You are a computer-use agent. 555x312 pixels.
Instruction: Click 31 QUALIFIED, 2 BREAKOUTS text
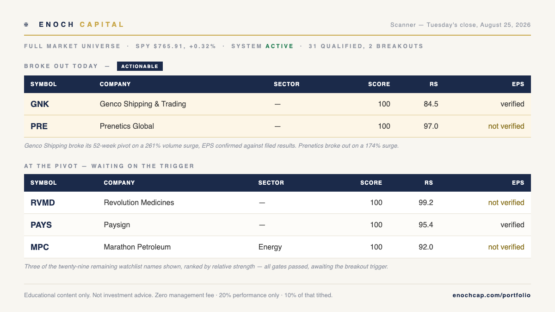tap(366, 46)
